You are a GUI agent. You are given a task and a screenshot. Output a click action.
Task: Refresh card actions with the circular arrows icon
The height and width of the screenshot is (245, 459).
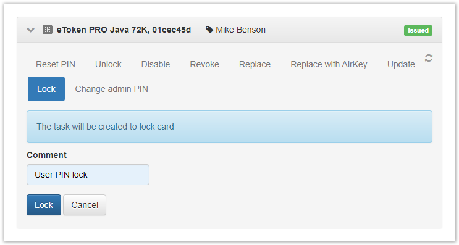429,58
